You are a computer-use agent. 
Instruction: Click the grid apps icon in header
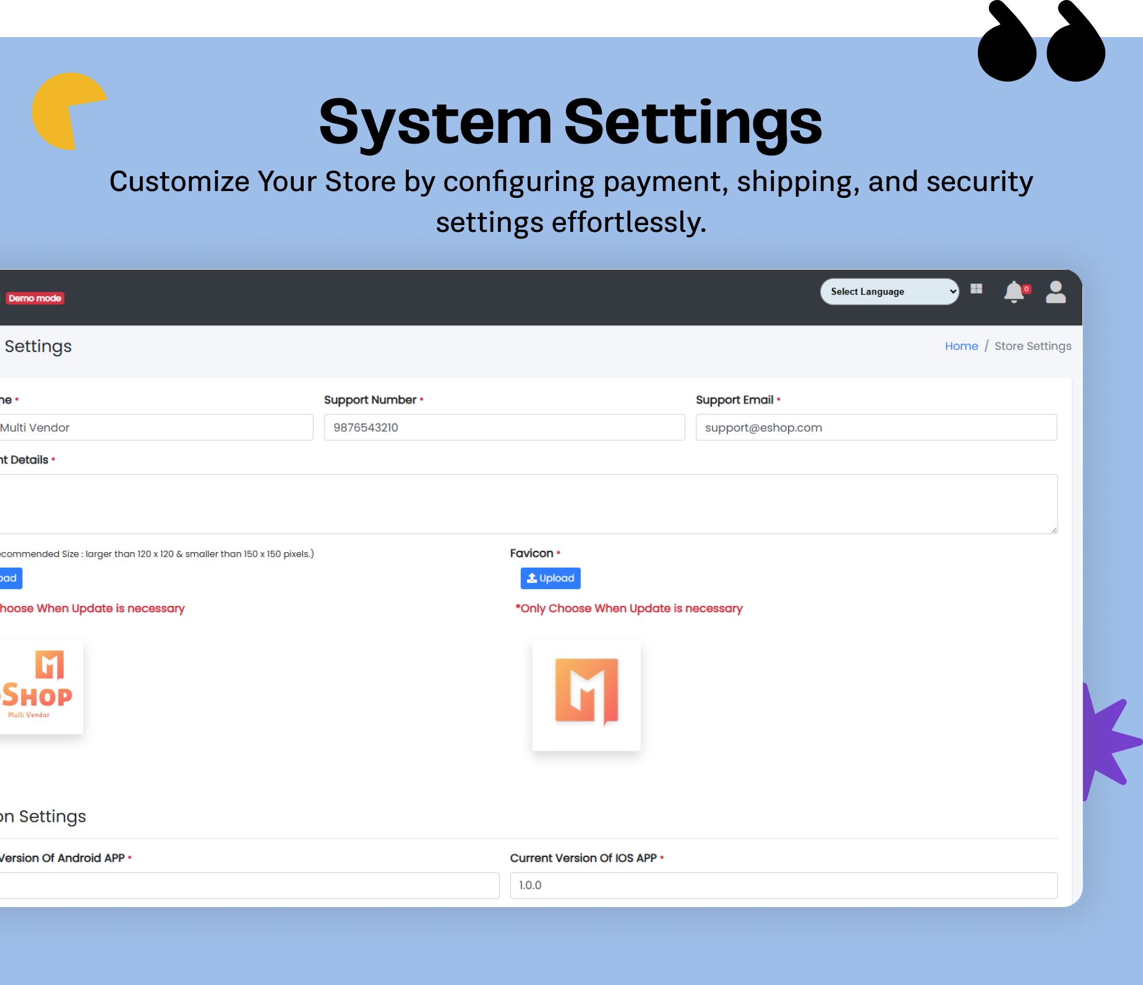point(977,289)
